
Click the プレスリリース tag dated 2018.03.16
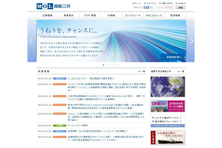(60, 84)
